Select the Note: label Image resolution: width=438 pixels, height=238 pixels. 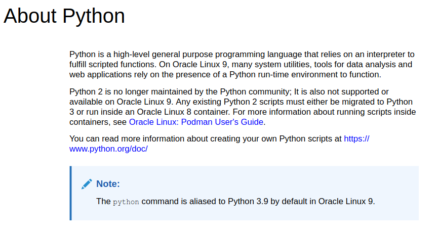[108, 184]
